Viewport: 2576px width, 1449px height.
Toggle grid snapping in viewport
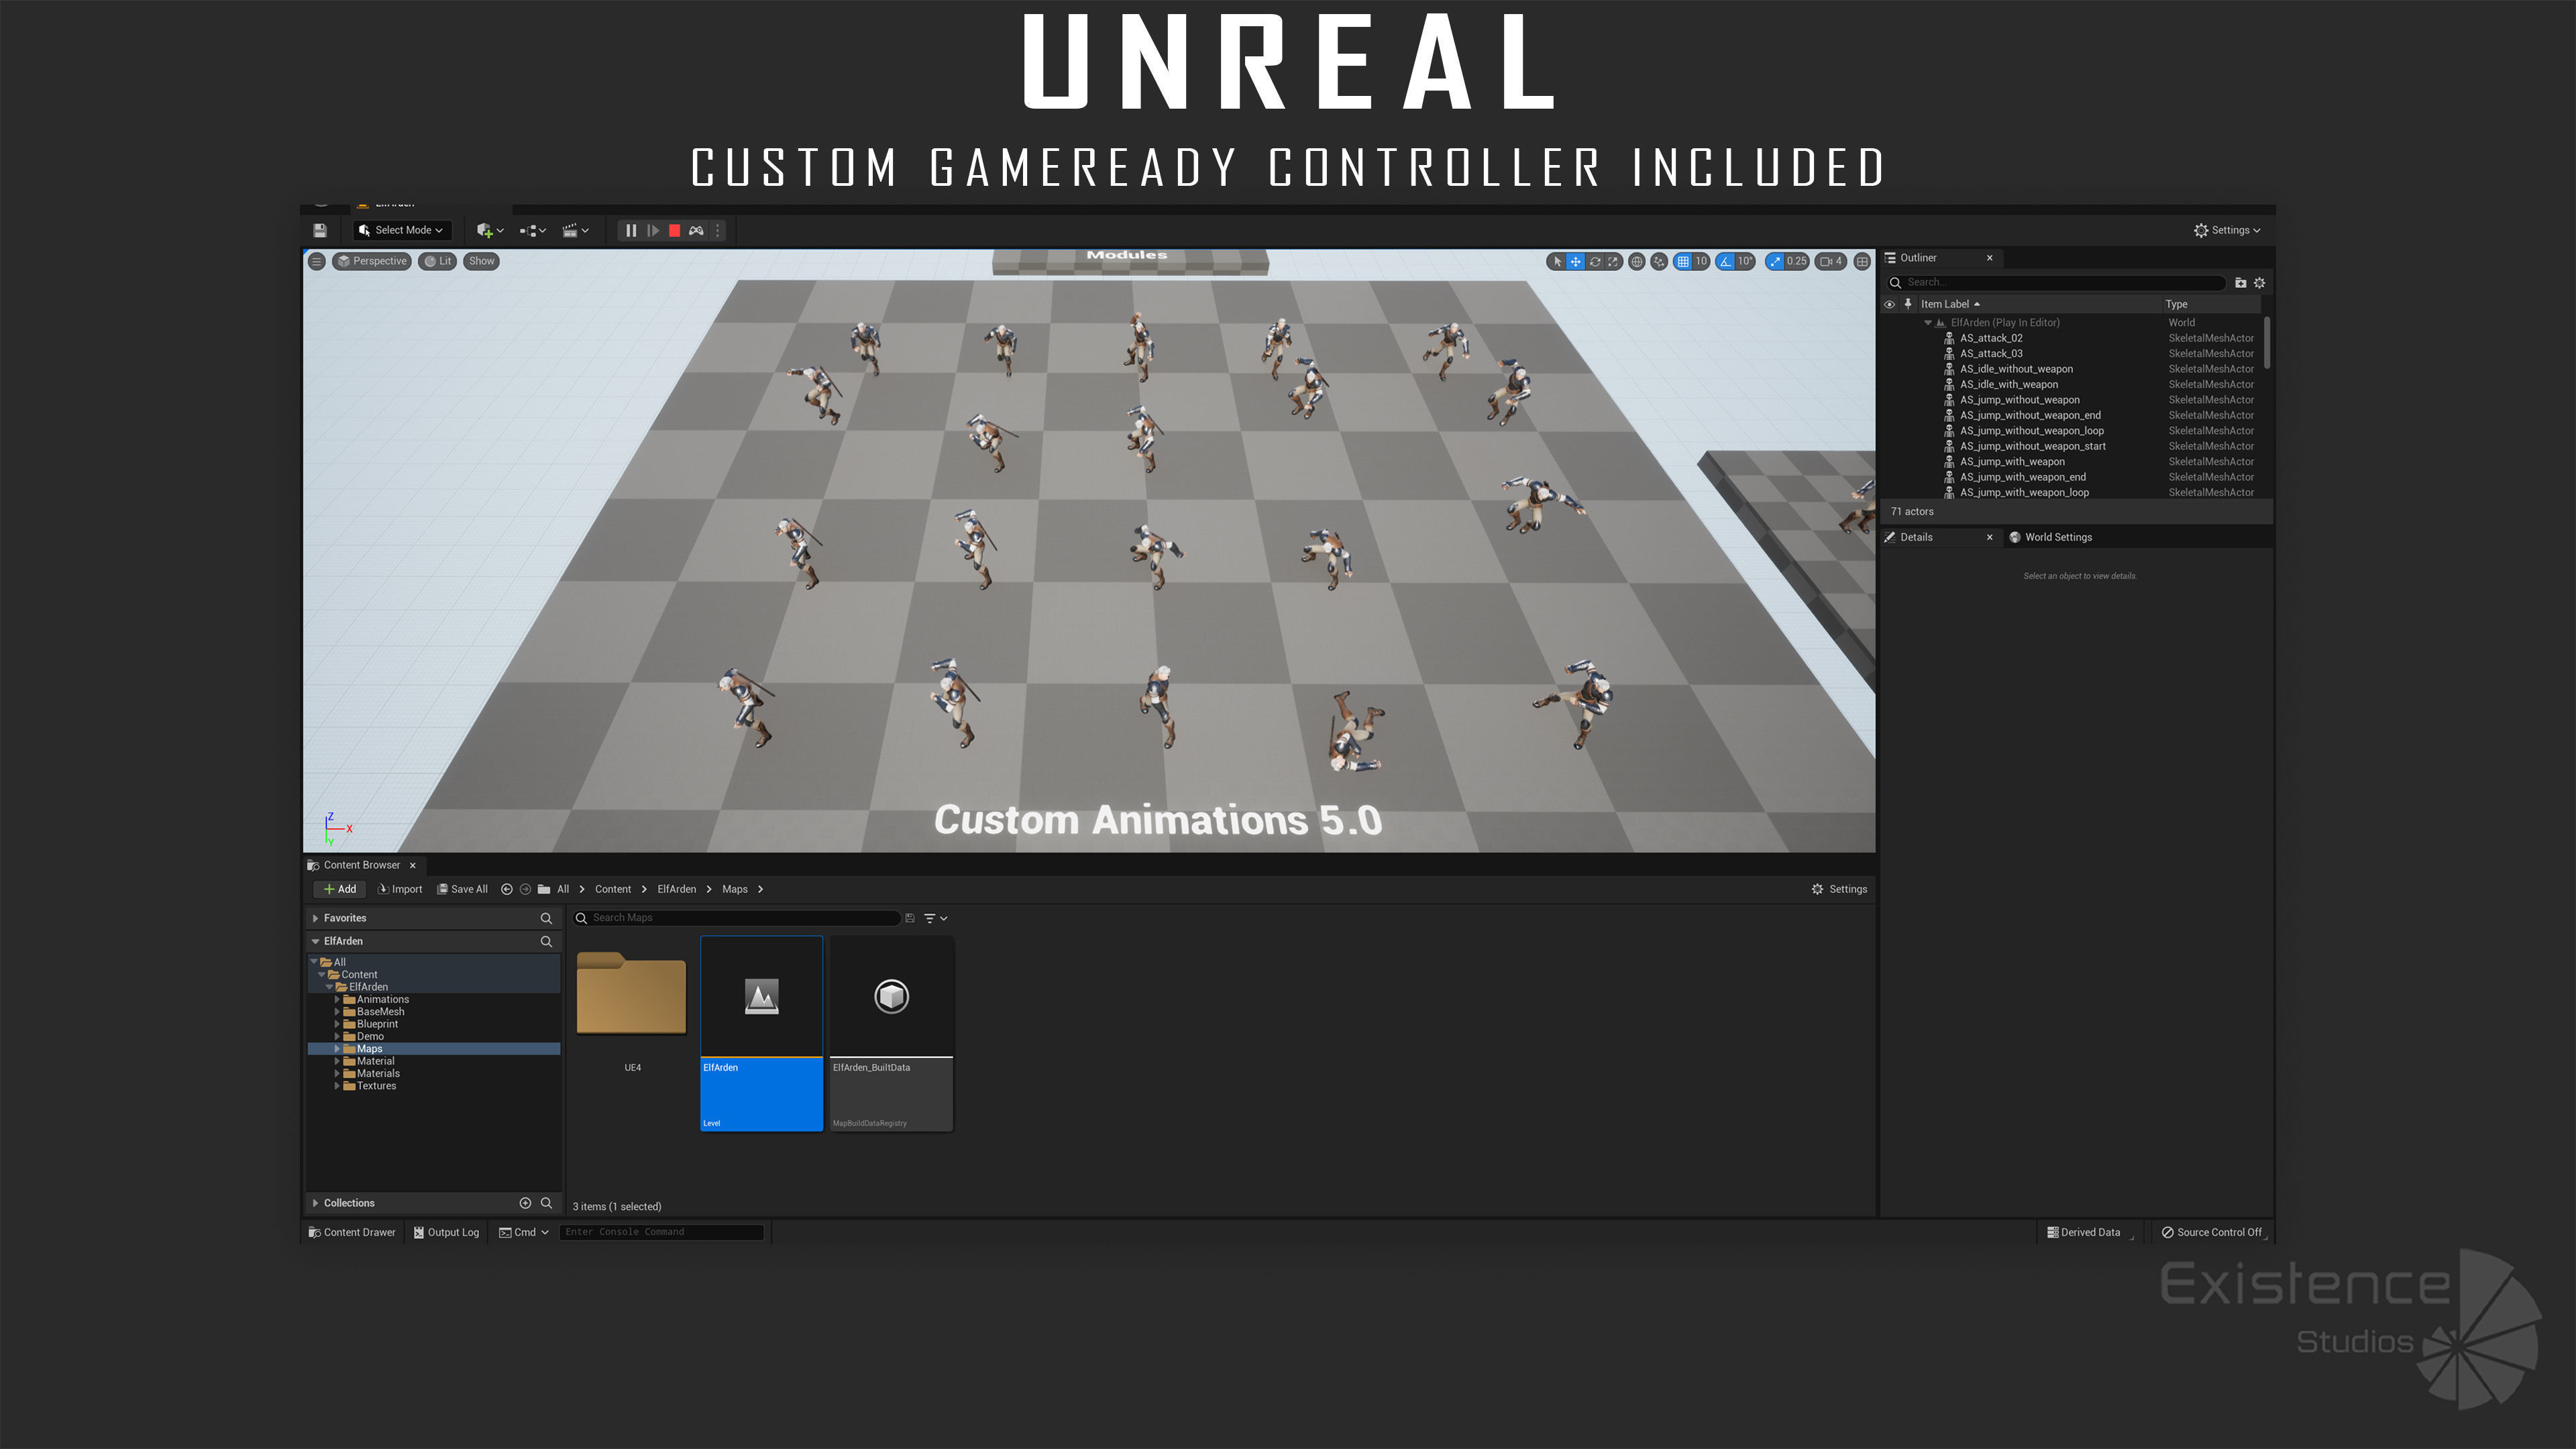[1683, 261]
